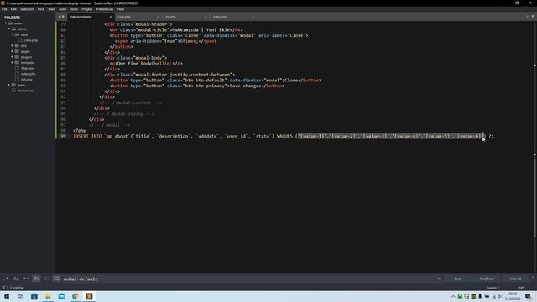Toggle whole word search option
Screen dimensions: 537x302
click(26, 279)
